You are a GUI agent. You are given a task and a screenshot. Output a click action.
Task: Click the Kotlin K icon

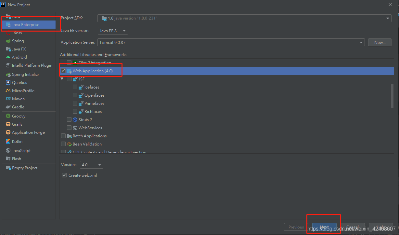tap(8, 142)
